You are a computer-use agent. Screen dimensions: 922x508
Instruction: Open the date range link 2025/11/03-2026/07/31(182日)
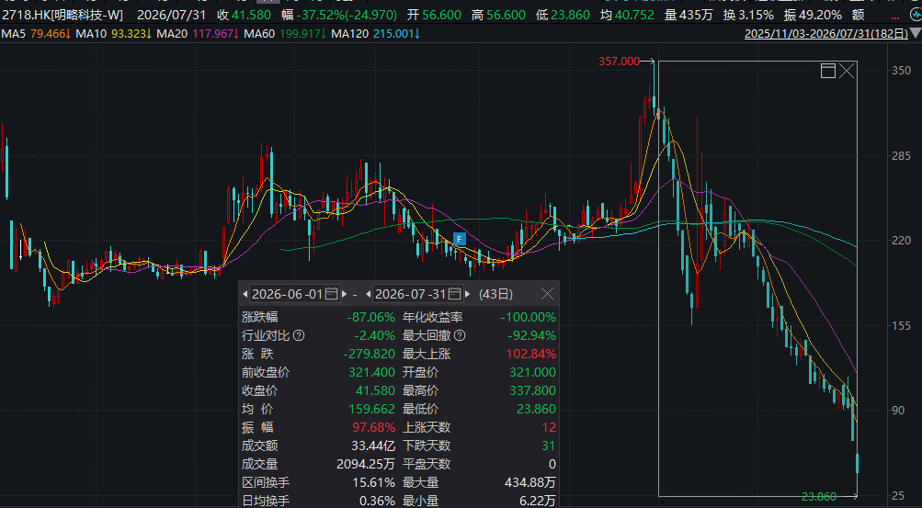pos(826,33)
